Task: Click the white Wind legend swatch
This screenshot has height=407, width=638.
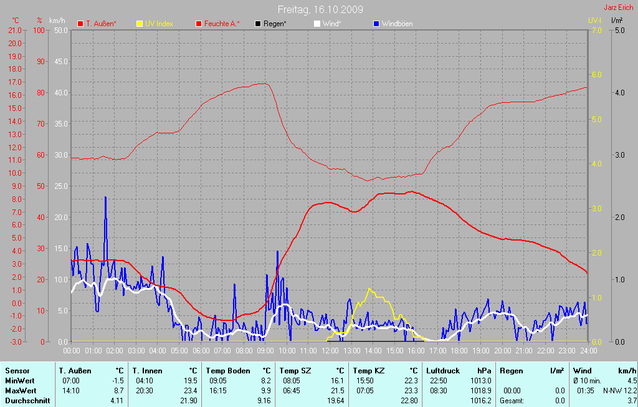Action: pyautogui.click(x=317, y=24)
